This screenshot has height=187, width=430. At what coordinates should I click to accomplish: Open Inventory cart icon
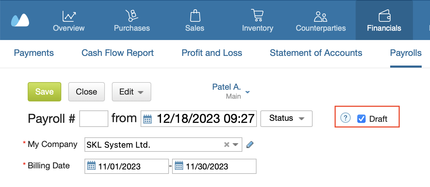(x=257, y=16)
